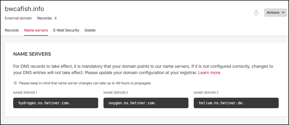Click the NAME SERVER 3 label

206,93
